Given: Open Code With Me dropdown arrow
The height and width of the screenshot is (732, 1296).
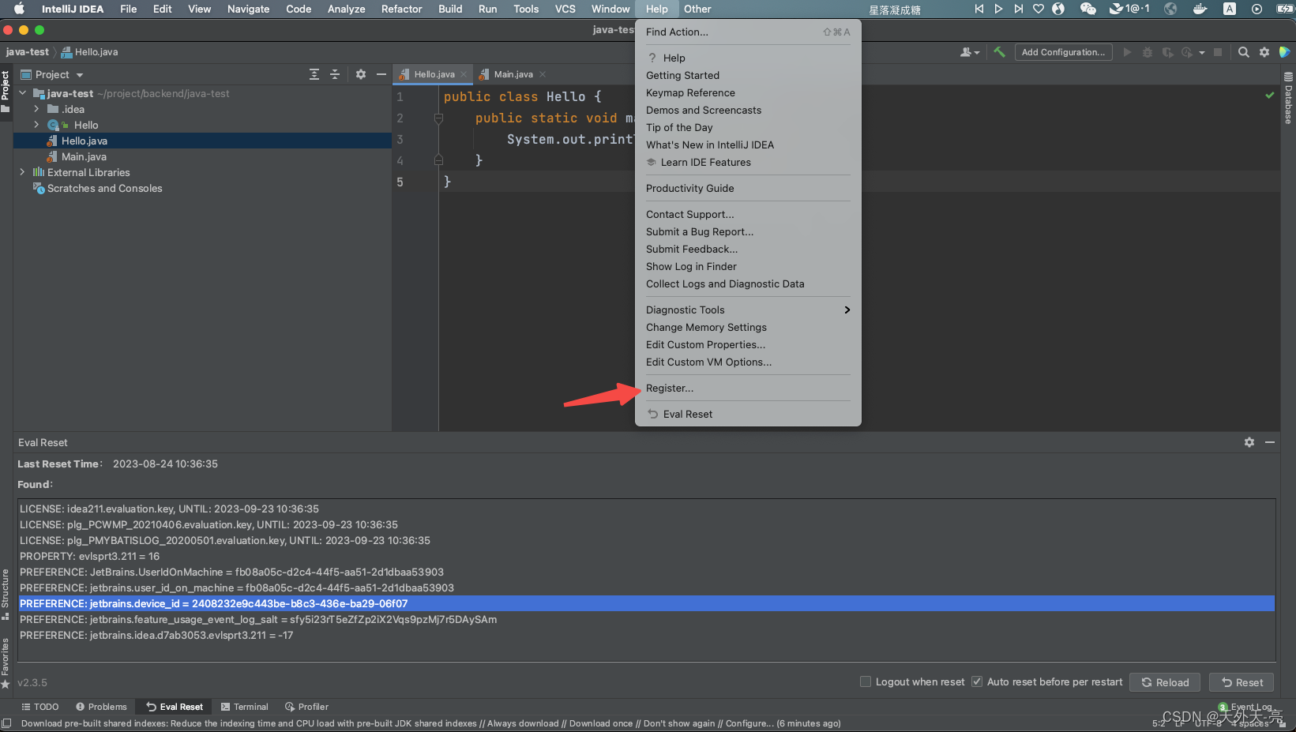Looking at the screenshot, I should coord(977,53).
